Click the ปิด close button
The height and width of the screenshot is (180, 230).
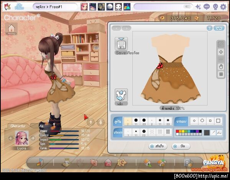pos(181,146)
